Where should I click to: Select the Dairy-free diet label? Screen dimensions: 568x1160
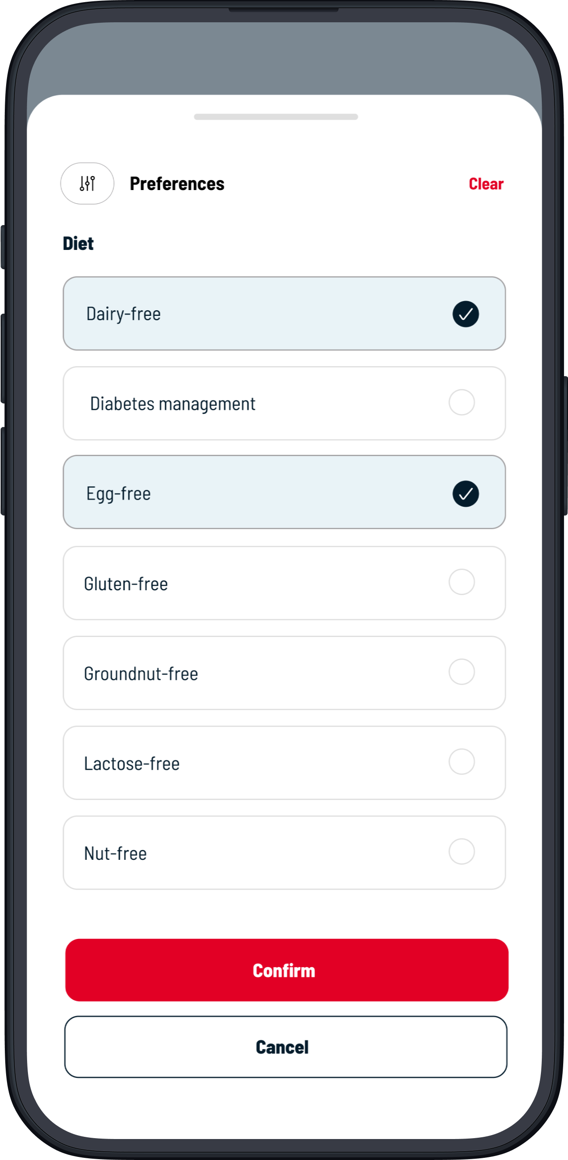point(123,314)
